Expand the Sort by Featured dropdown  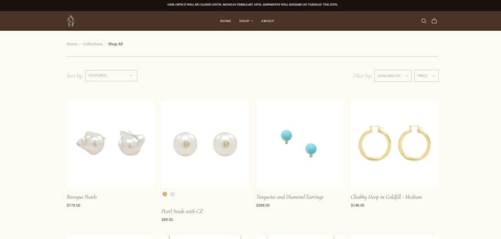(x=111, y=75)
